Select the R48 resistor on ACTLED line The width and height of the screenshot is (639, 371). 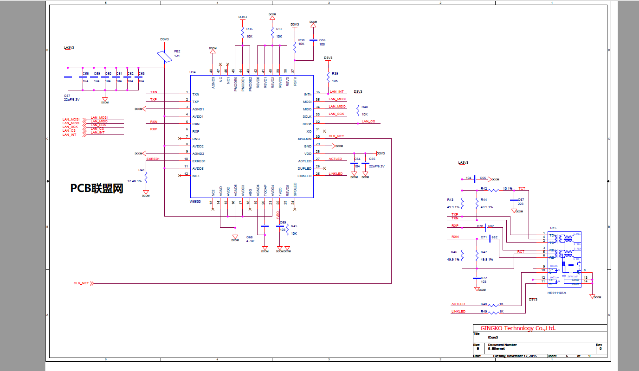484,304
